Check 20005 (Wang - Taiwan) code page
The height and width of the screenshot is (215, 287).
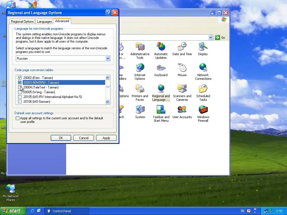[20, 92]
